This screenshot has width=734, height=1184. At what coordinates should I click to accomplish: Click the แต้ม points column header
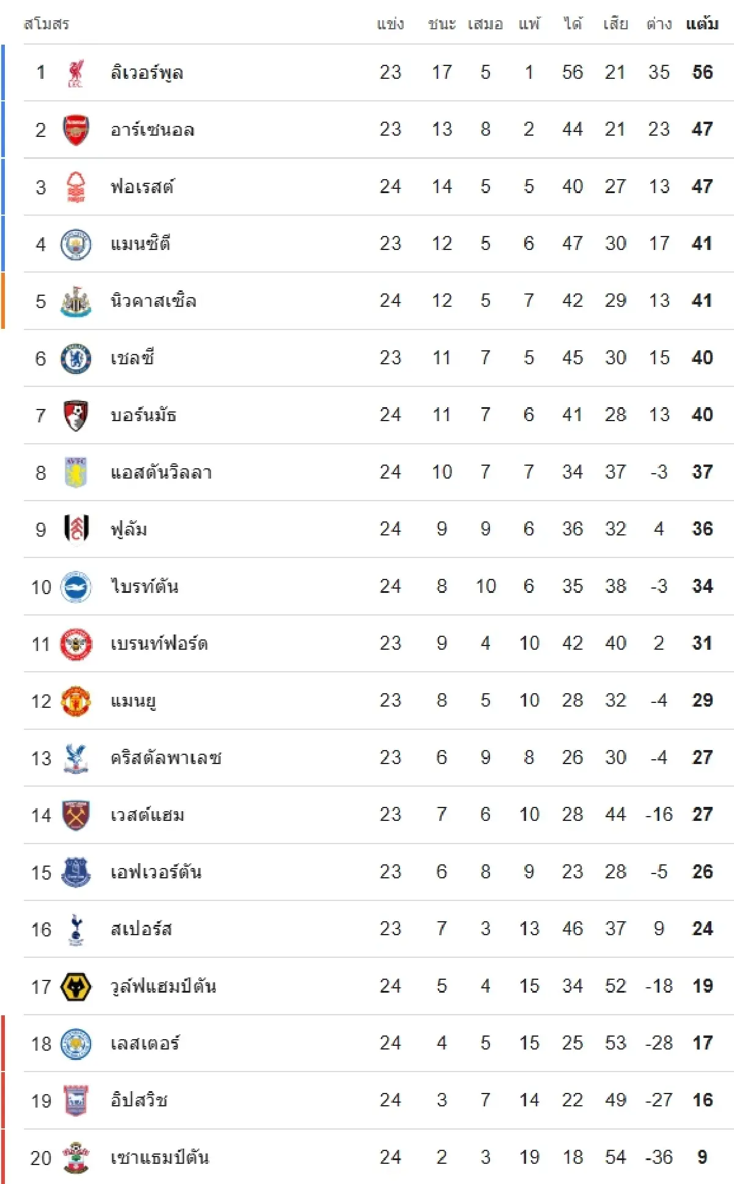pyautogui.click(x=702, y=24)
